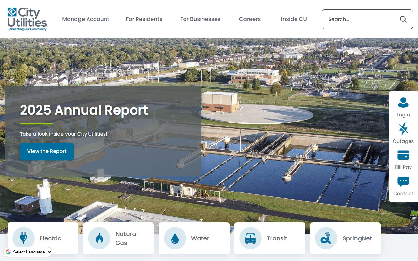
Task: Select the Water droplet icon
Action: point(175,238)
